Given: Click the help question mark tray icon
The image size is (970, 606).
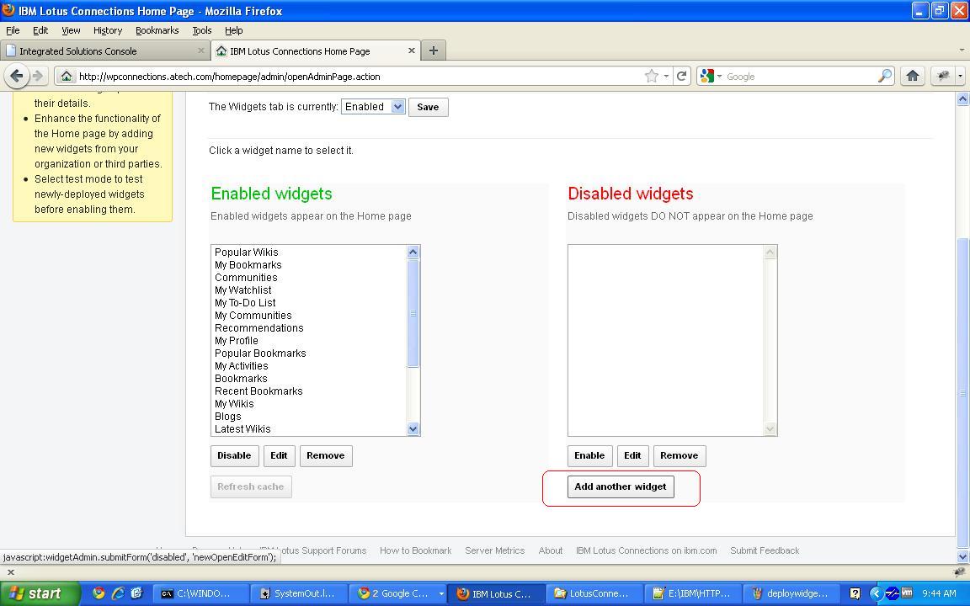Looking at the screenshot, I should coord(855,593).
